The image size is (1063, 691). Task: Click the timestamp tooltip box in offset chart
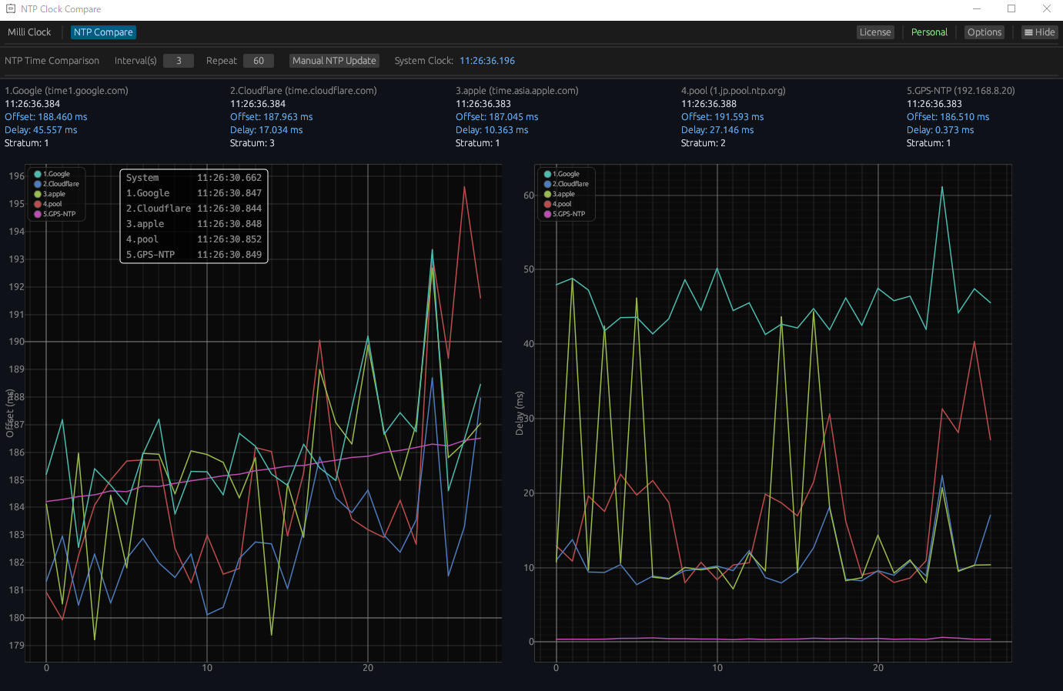click(x=194, y=216)
